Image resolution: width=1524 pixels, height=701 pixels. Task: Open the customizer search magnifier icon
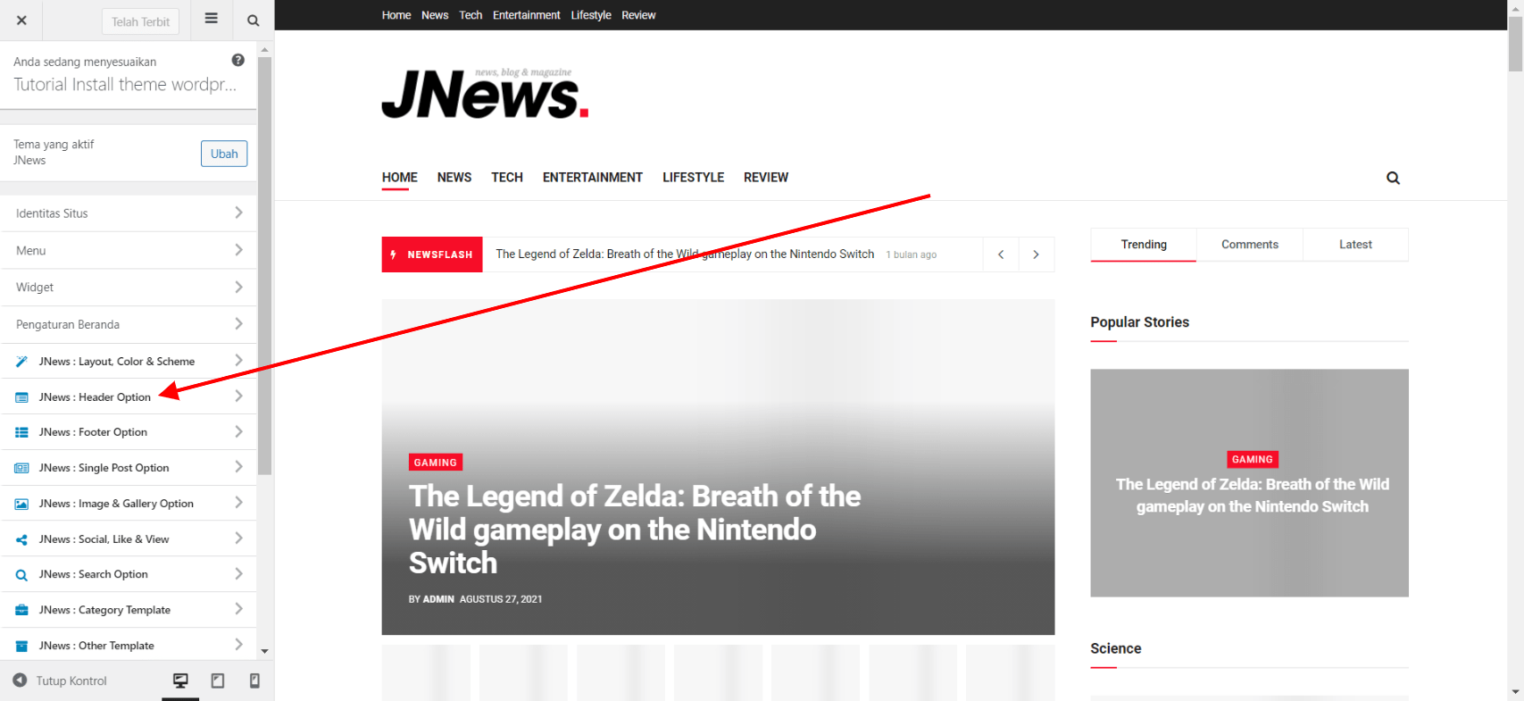pyautogui.click(x=254, y=21)
